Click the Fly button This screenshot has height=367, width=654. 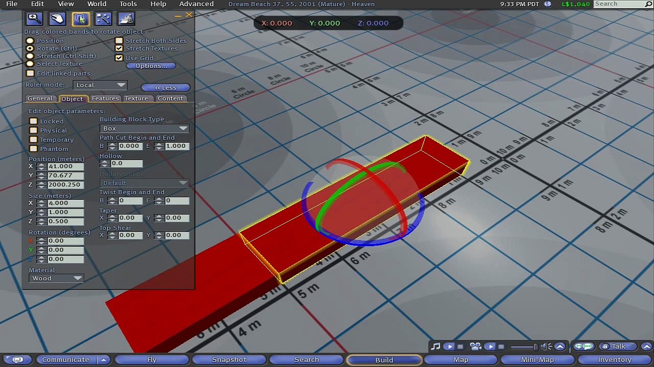pos(152,360)
